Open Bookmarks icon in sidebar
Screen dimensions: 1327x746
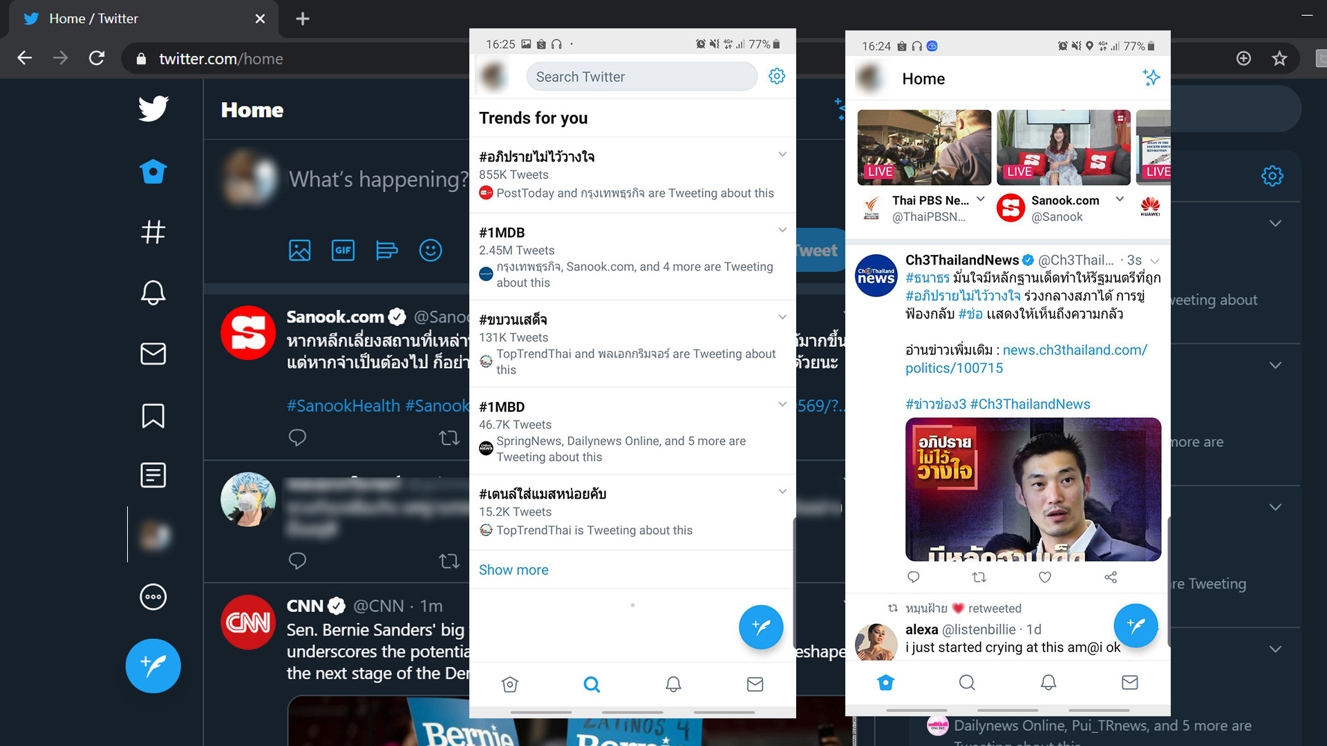click(x=153, y=416)
